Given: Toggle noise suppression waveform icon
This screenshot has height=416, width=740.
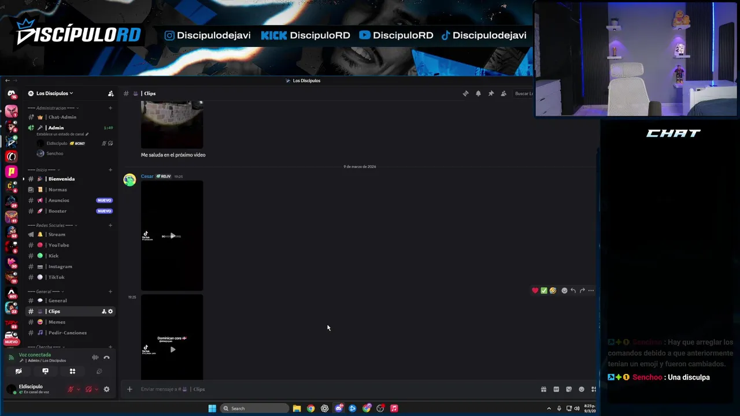Looking at the screenshot, I should click(x=95, y=358).
